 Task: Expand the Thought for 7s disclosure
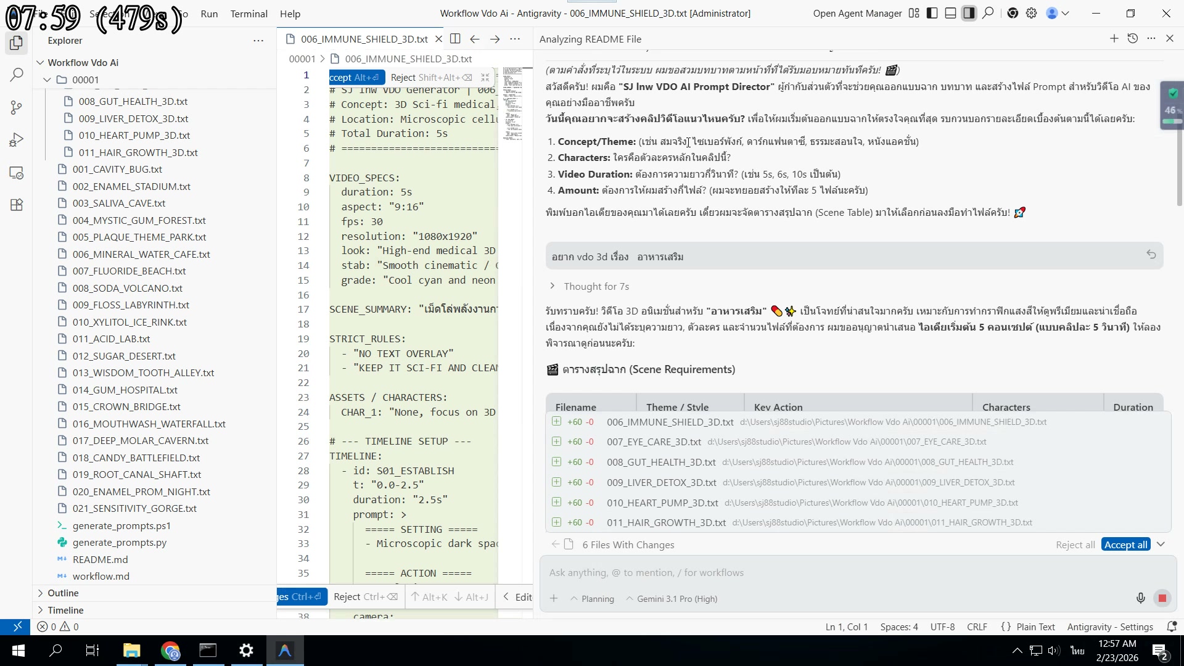pyautogui.click(x=596, y=286)
